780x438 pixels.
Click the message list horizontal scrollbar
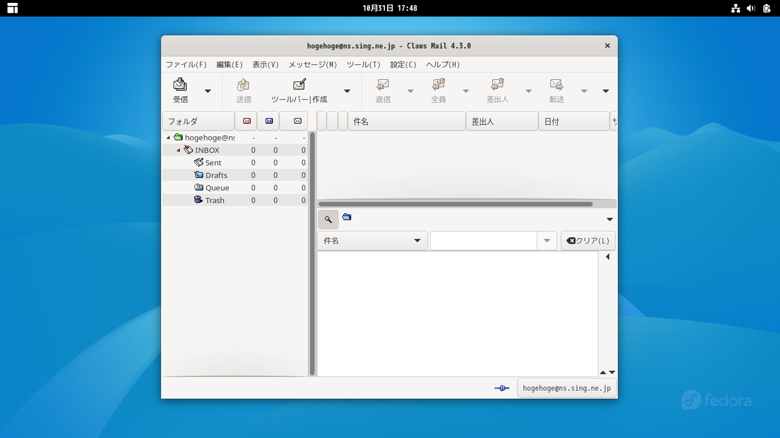click(x=455, y=204)
